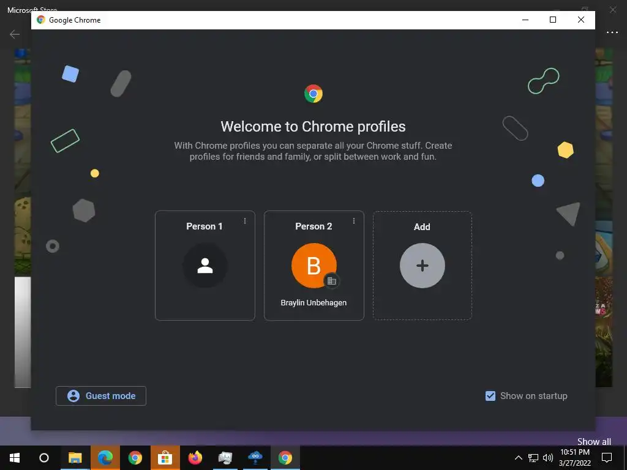Click the Welcome to Chrome profiles heading
The width and height of the screenshot is (627, 470).
click(x=313, y=126)
